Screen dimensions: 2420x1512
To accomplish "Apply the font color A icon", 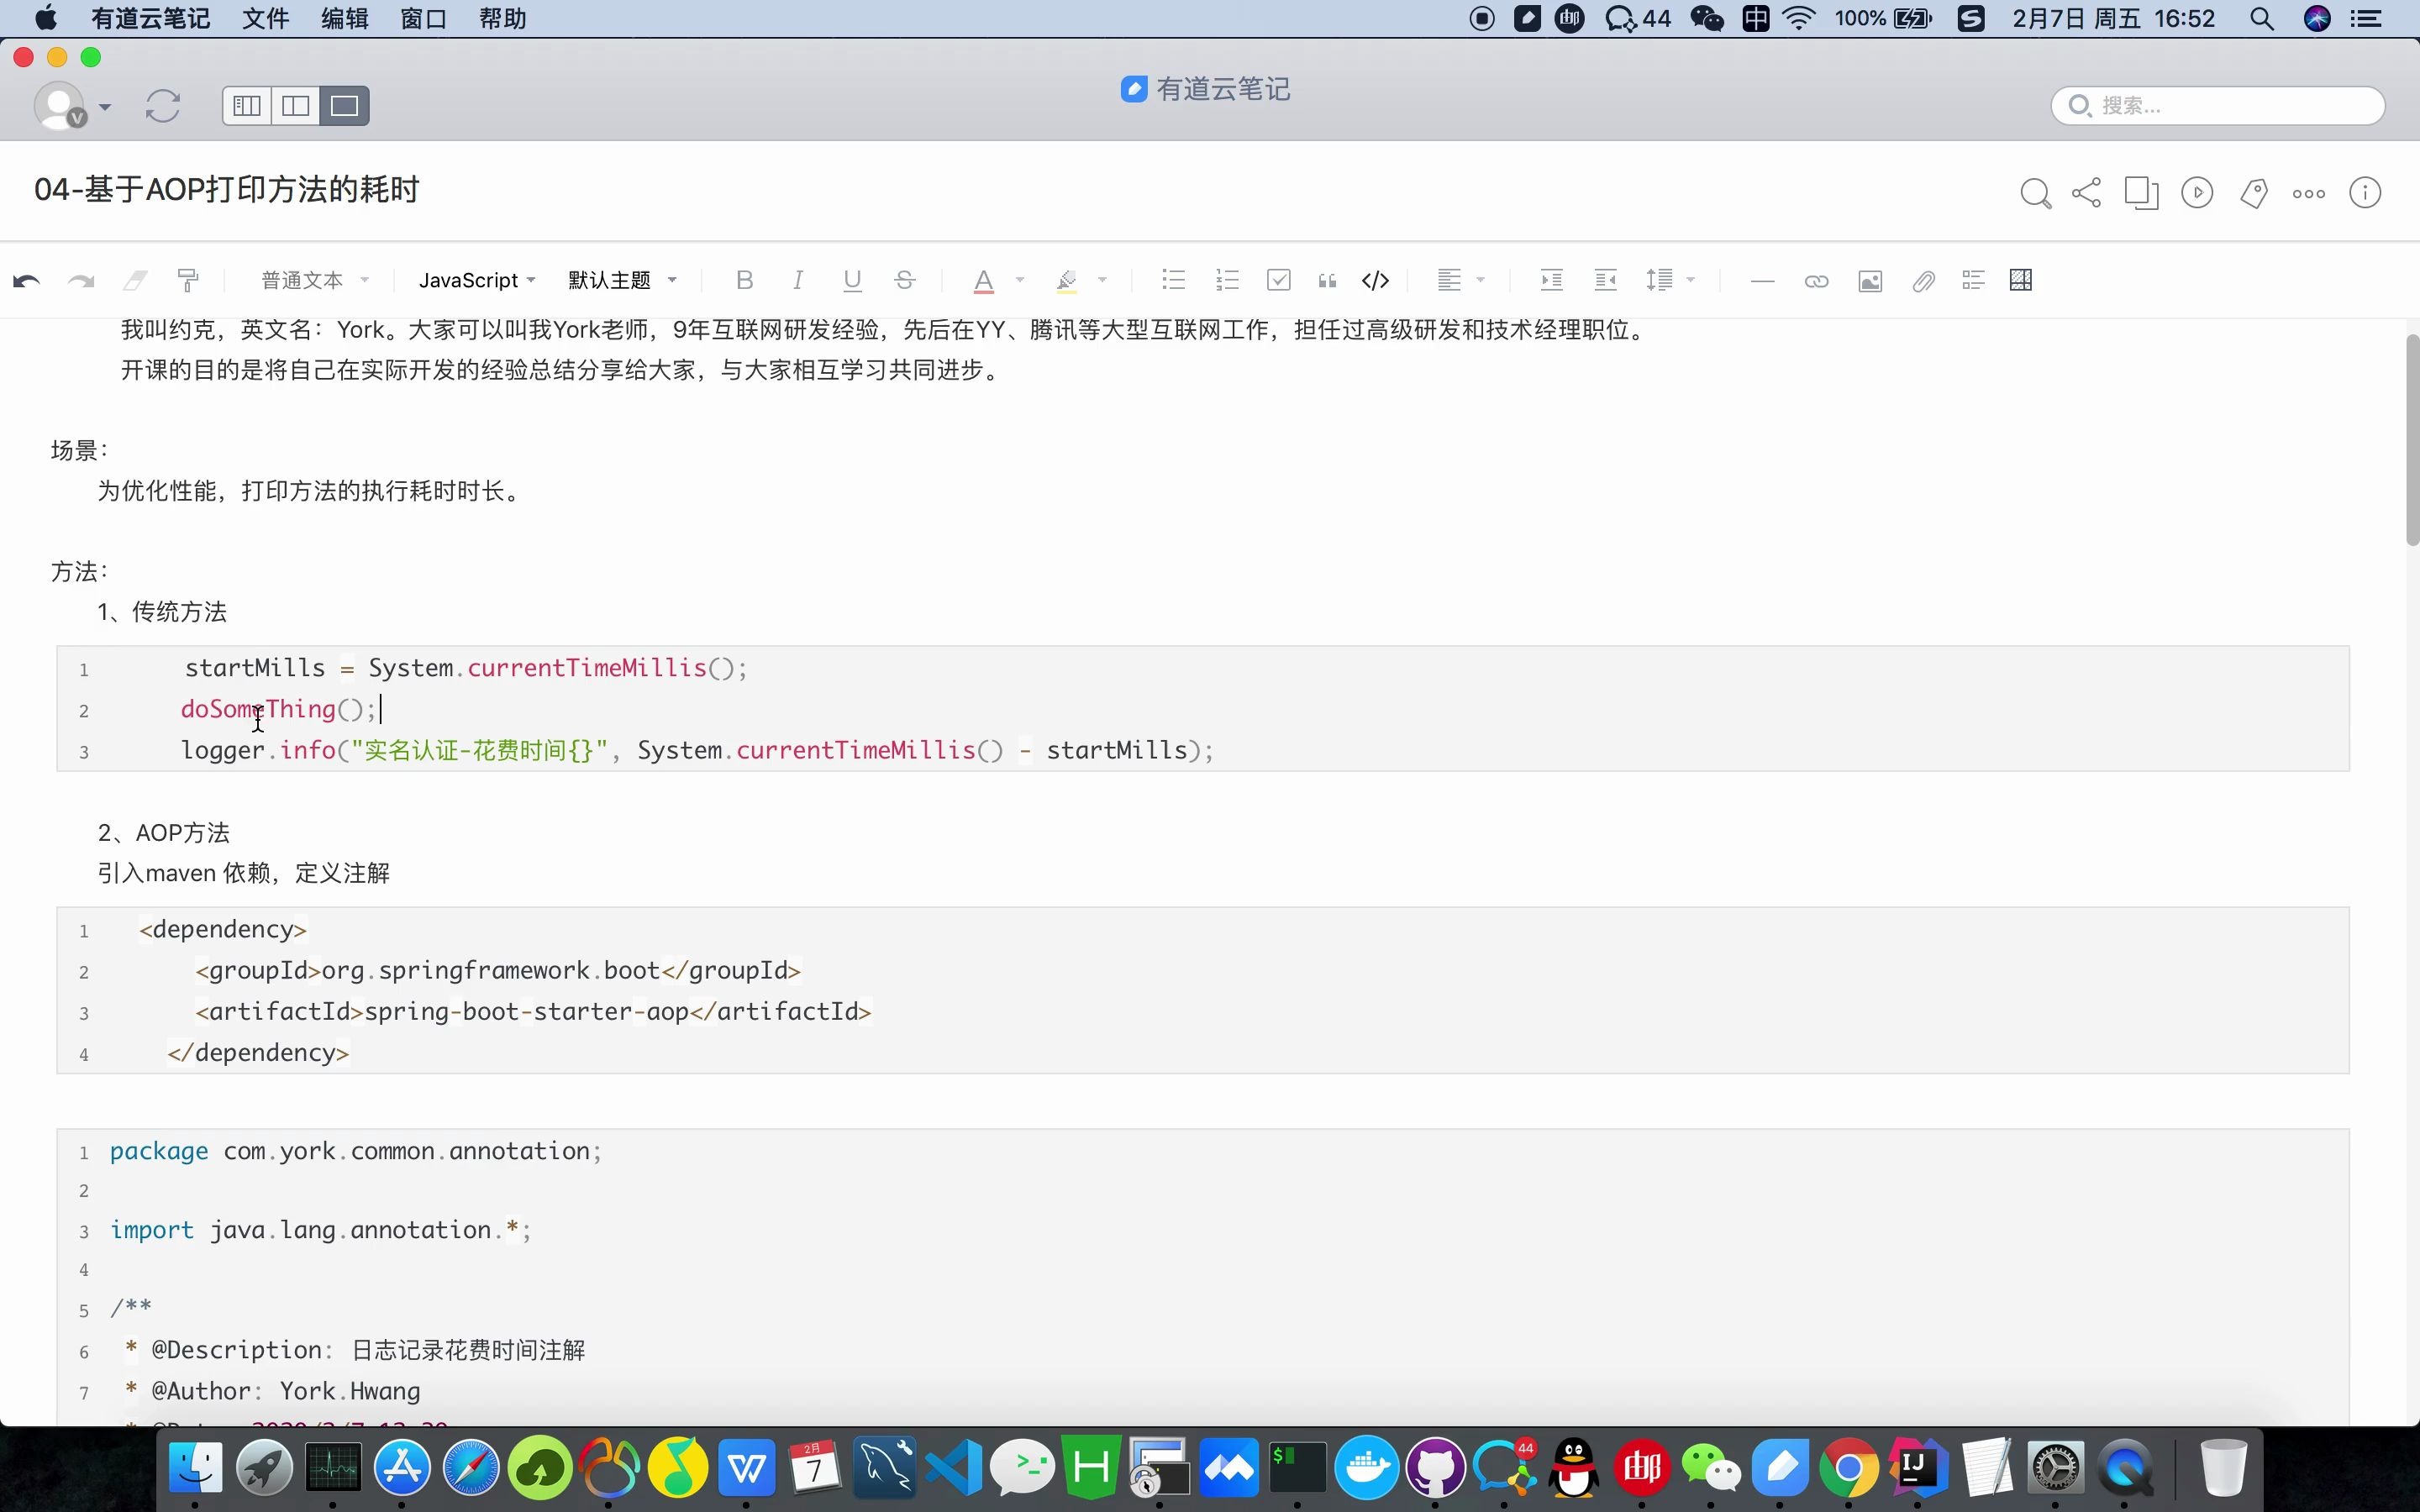I will (984, 281).
